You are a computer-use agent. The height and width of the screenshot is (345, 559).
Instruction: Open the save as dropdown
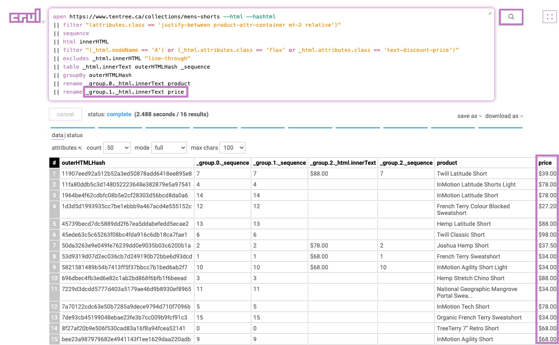[470, 116]
